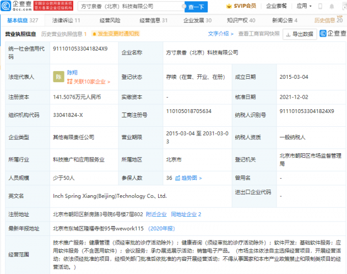Open the SVIP会员 crown link
The width and height of the screenshot is (347, 274).
click(x=241, y=6)
